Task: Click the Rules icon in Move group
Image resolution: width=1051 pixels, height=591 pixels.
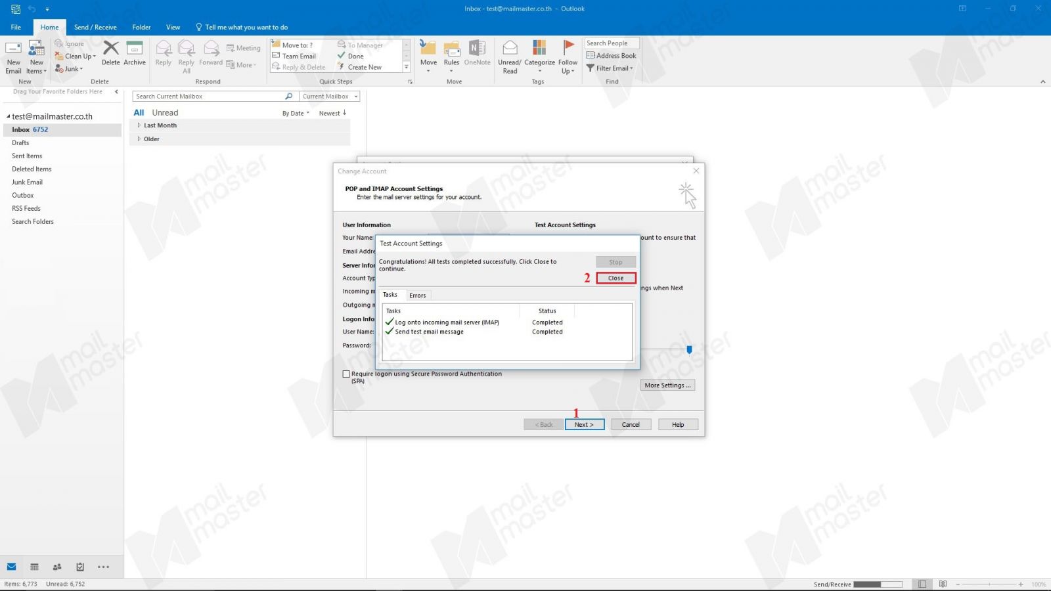Action: pyautogui.click(x=451, y=49)
